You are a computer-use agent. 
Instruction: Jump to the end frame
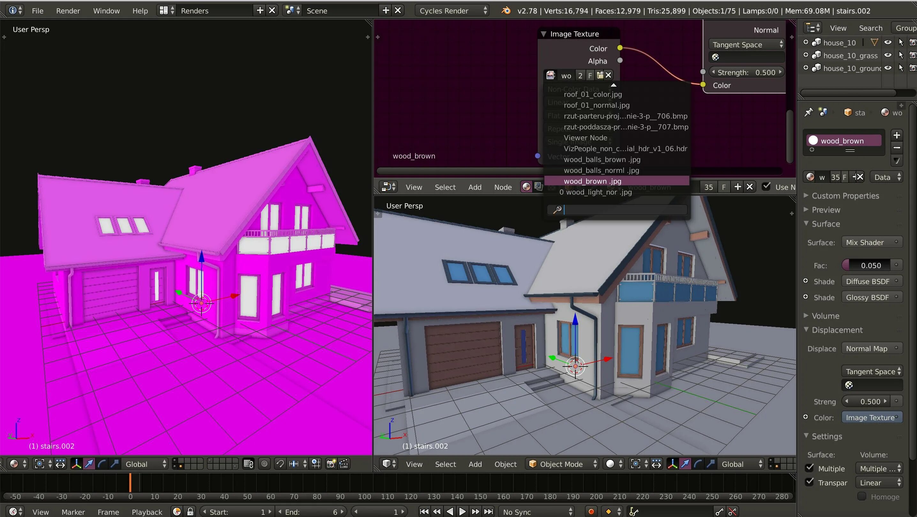[x=489, y=512]
